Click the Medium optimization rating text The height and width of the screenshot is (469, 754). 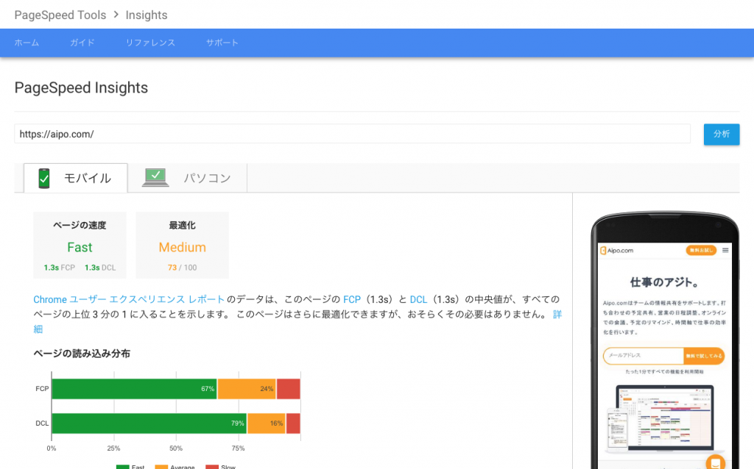click(183, 247)
